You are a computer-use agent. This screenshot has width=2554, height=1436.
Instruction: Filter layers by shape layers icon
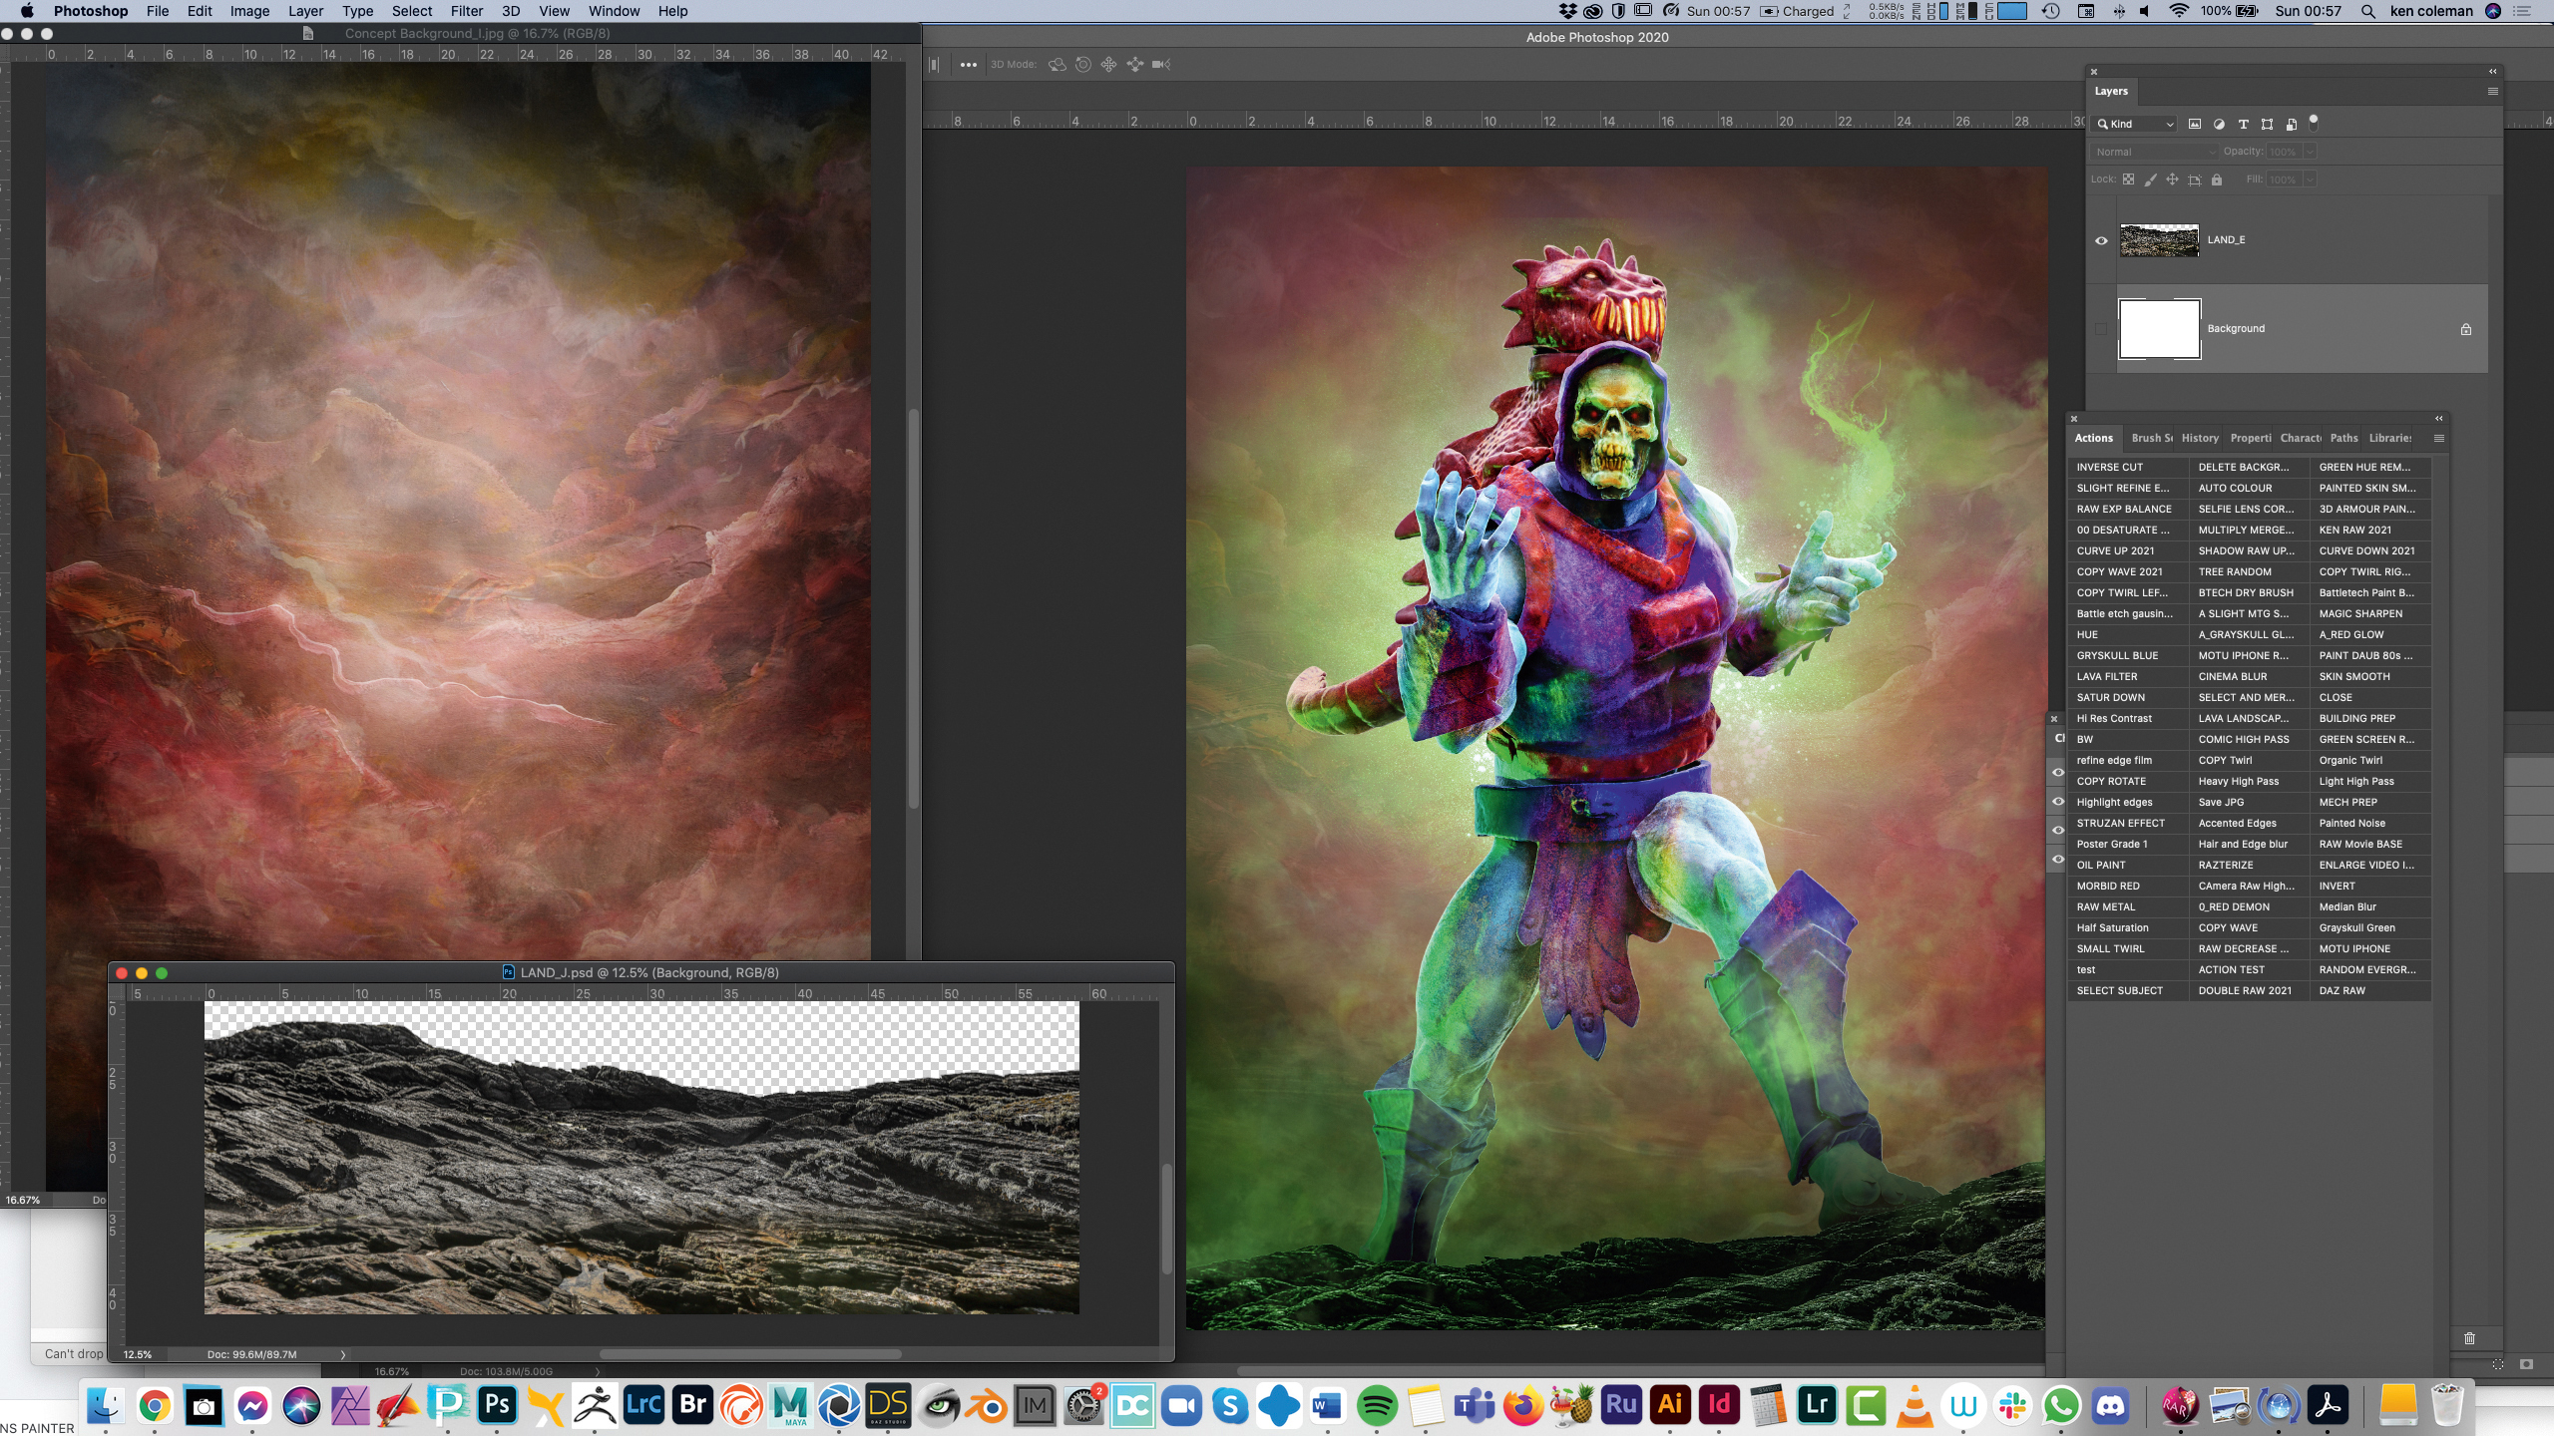pyautogui.click(x=2267, y=124)
